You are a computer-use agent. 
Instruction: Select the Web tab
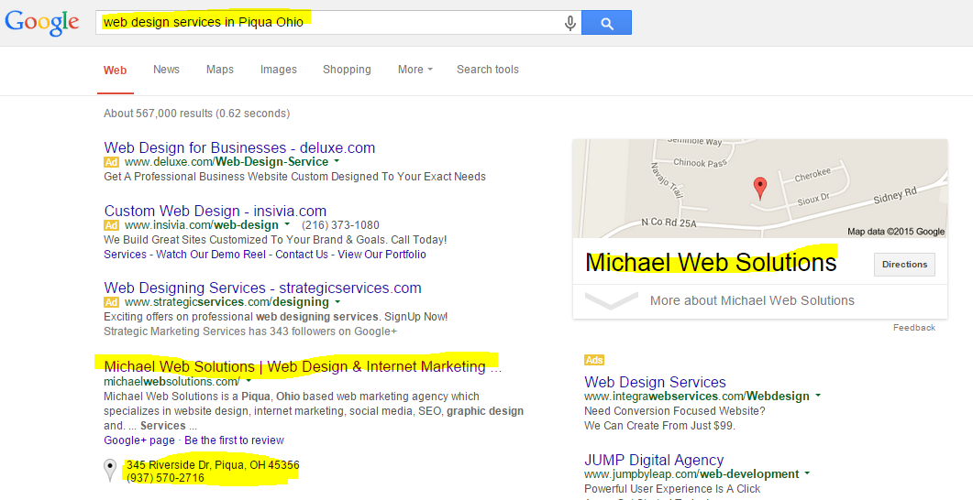coord(115,70)
